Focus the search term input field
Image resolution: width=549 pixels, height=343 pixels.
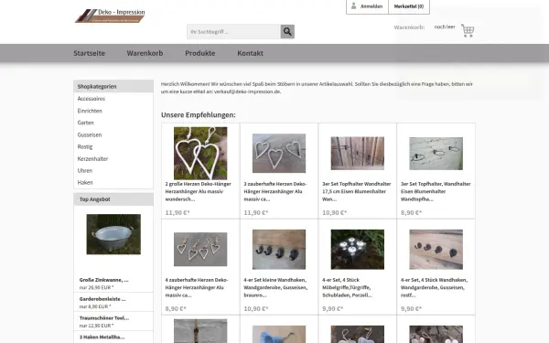pos(233,31)
